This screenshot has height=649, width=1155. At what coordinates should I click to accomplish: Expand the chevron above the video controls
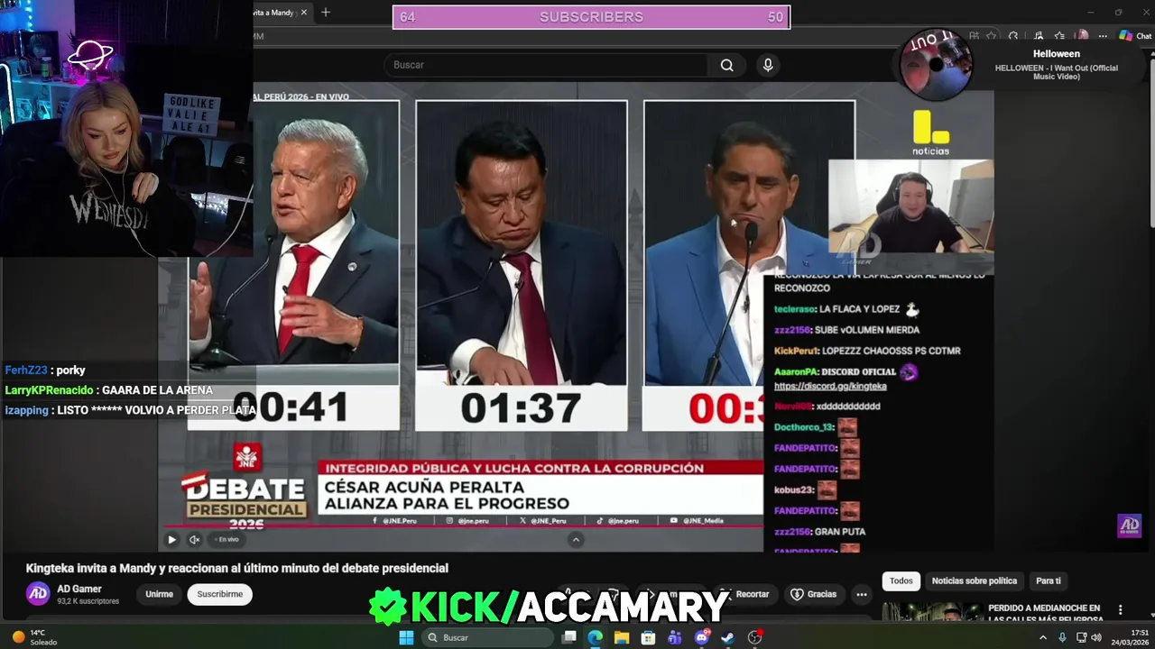click(x=576, y=539)
